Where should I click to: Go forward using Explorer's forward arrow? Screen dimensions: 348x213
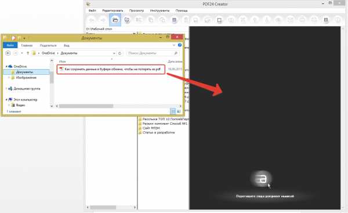pos(15,53)
